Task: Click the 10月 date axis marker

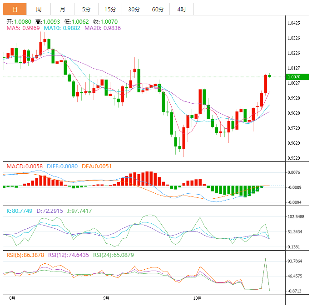Action: tap(197, 298)
